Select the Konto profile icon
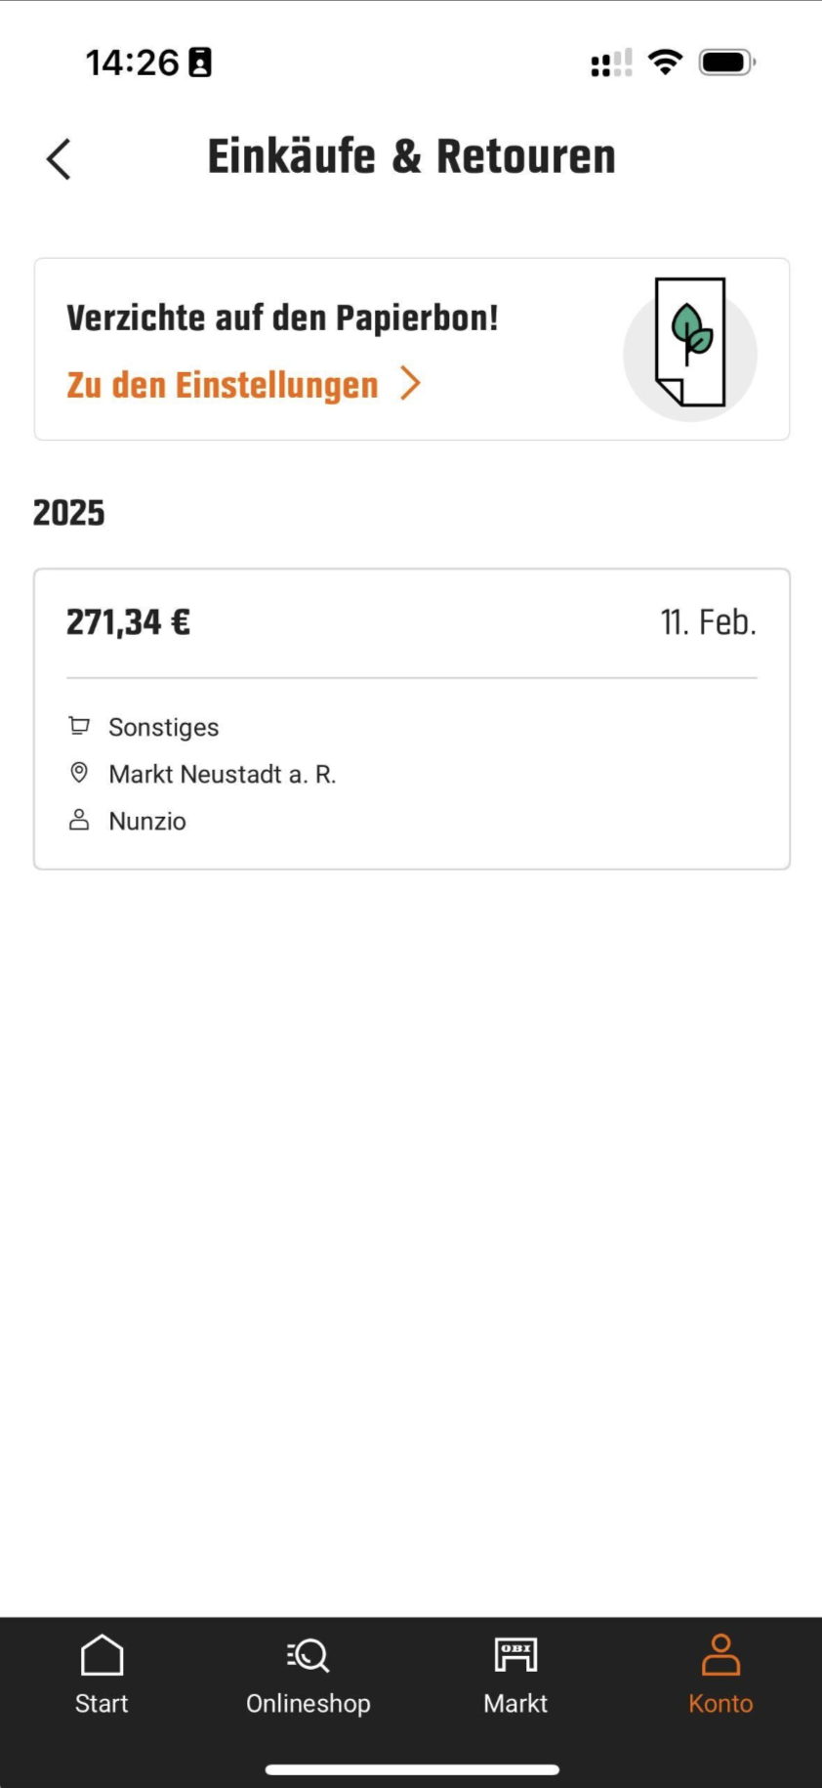This screenshot has width=822, height=1788. tap(720, 1656)
